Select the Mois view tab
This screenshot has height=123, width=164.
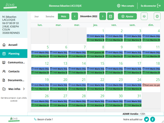tap(64, 16)
